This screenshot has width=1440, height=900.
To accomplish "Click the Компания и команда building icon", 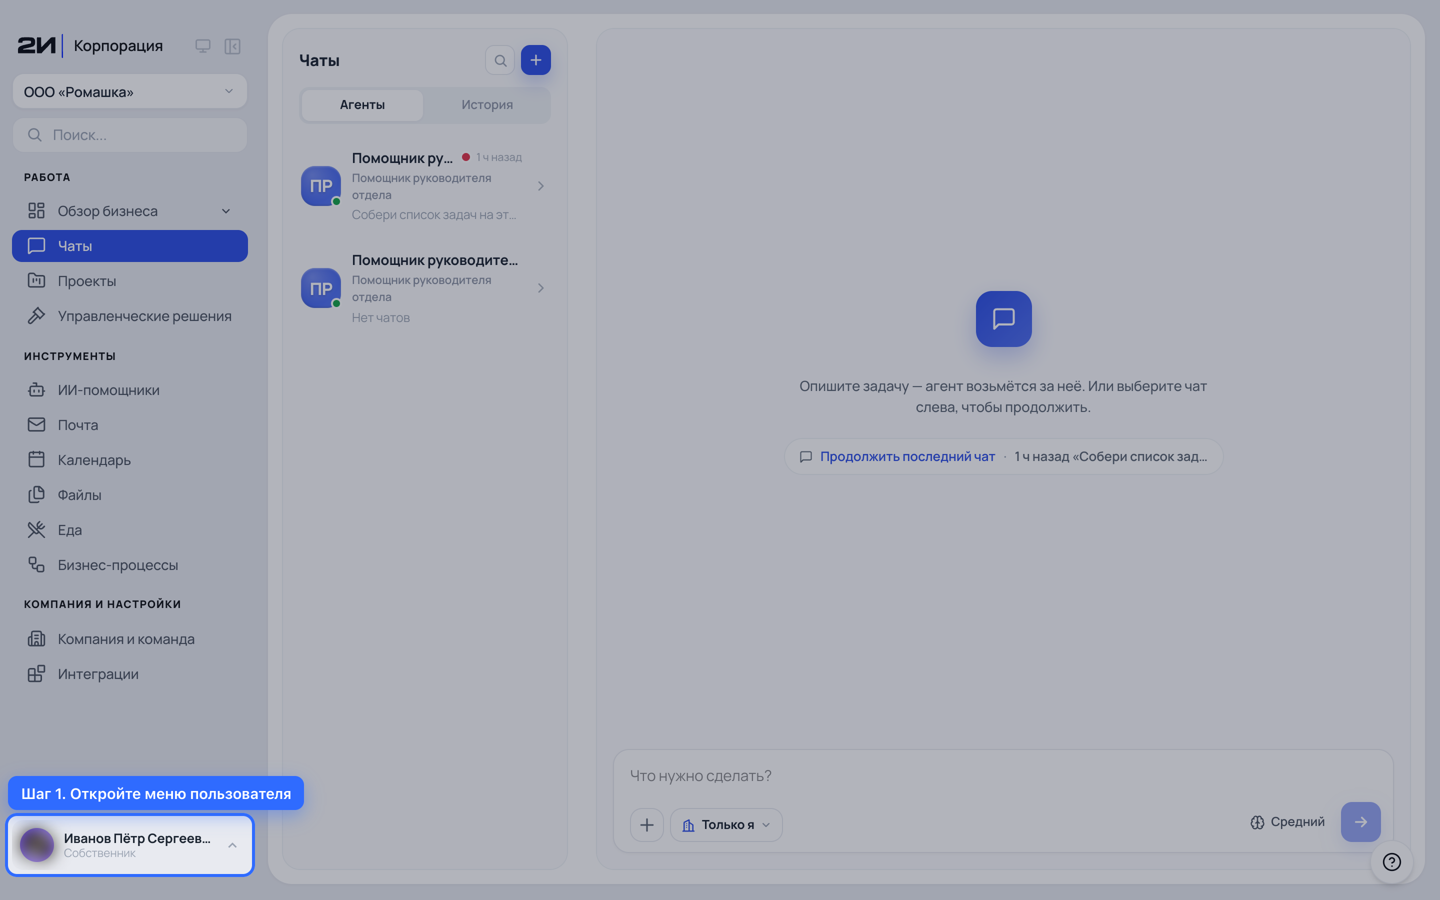I will click(x=36, y=638).
